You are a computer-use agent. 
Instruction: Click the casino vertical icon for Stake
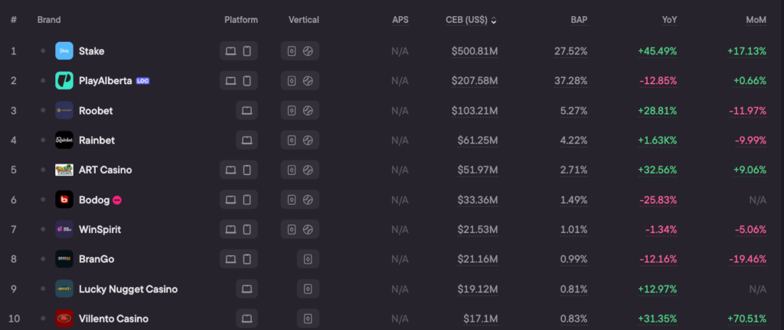(292, 51)
